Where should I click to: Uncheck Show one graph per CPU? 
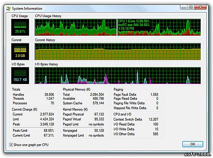11,145
